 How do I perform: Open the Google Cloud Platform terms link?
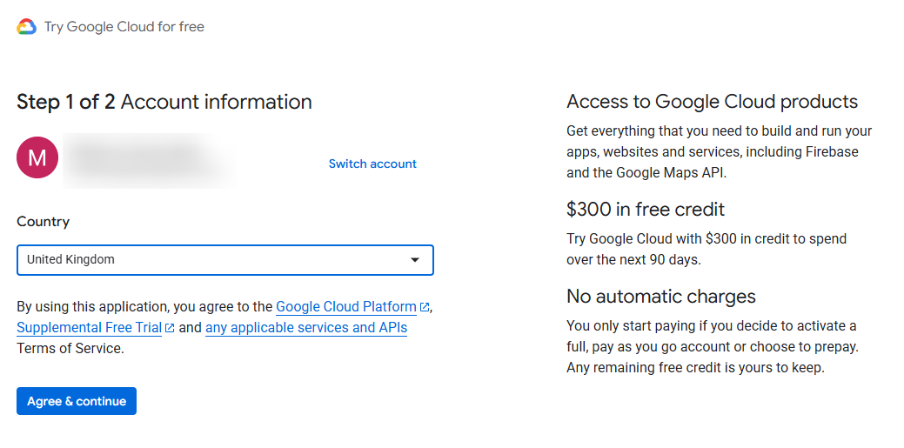tap(345, 307)
